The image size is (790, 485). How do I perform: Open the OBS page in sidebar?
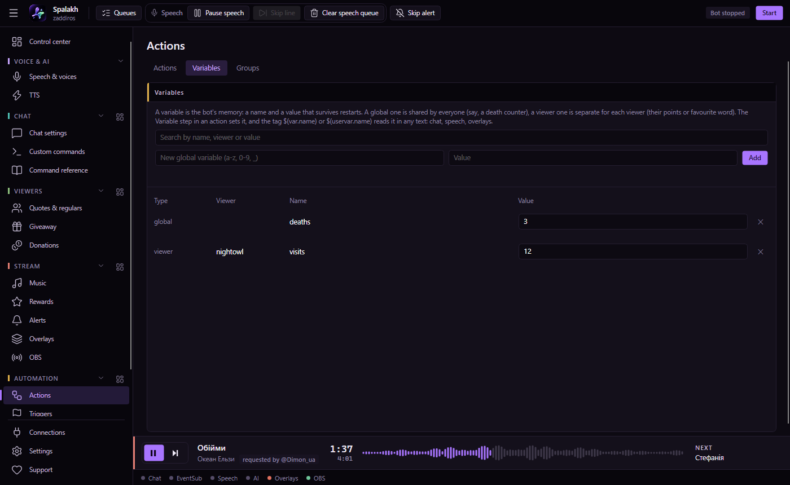[66, 358]
